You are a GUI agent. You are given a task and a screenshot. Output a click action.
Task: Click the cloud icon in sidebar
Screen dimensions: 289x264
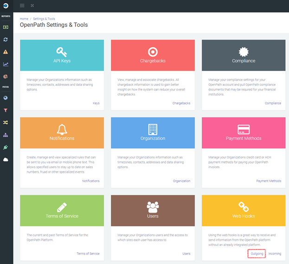click(x=6, y=159)
